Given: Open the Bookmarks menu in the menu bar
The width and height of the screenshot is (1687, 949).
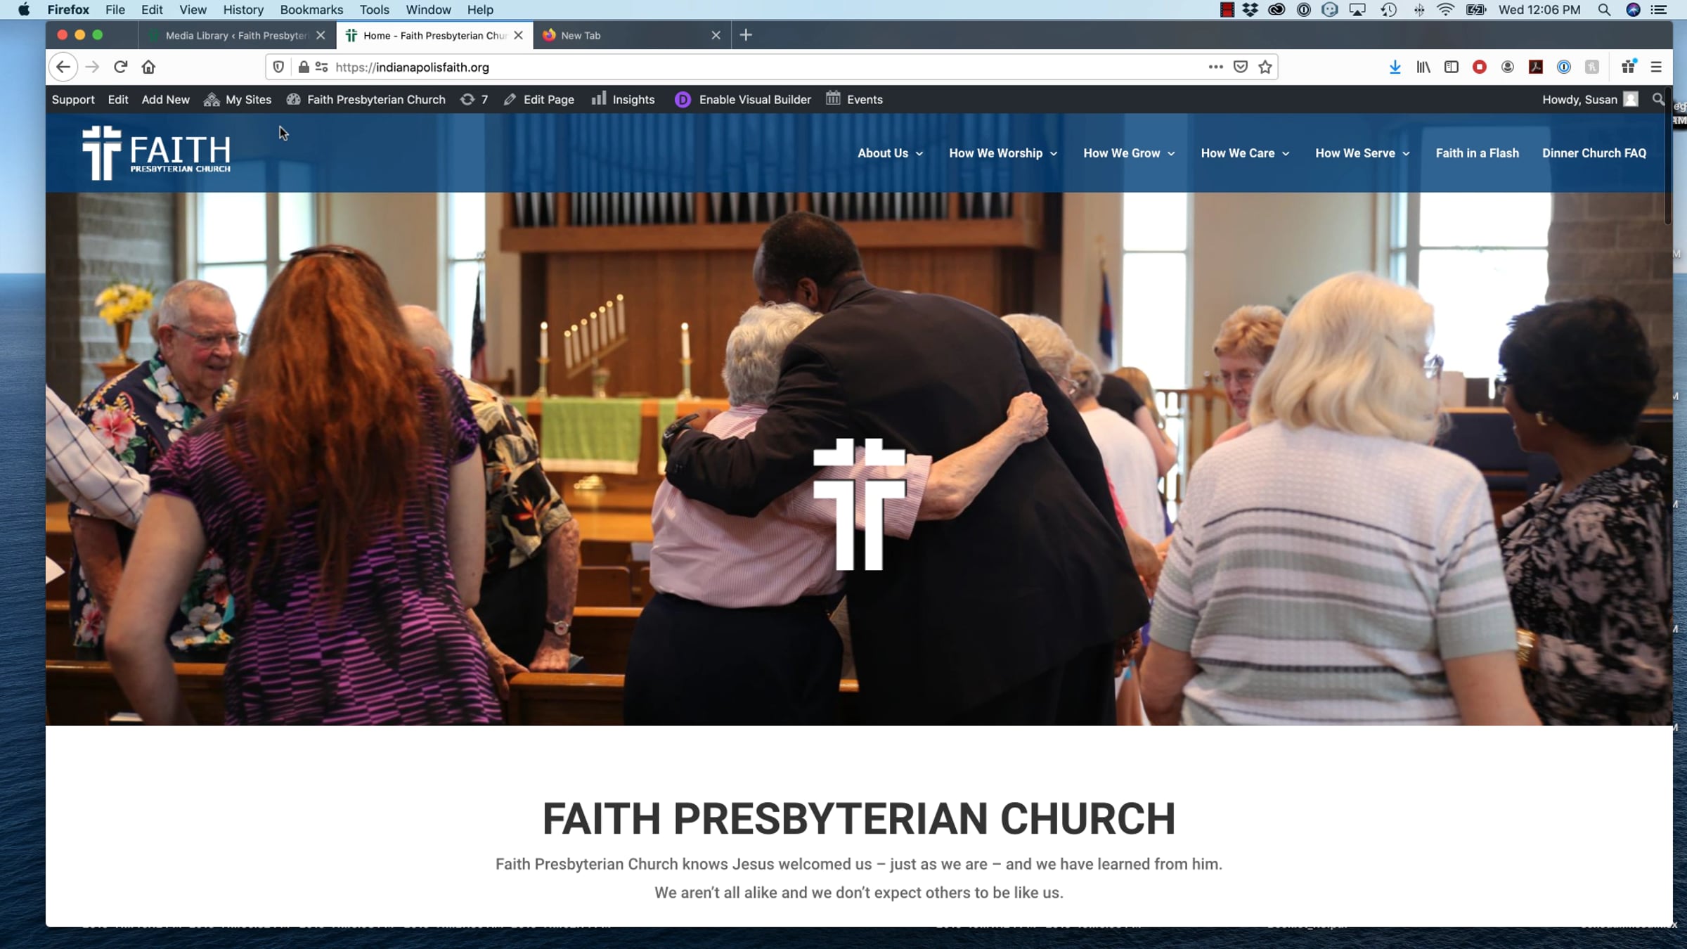Looking at the screenshot, I should [x=311, y=10].
